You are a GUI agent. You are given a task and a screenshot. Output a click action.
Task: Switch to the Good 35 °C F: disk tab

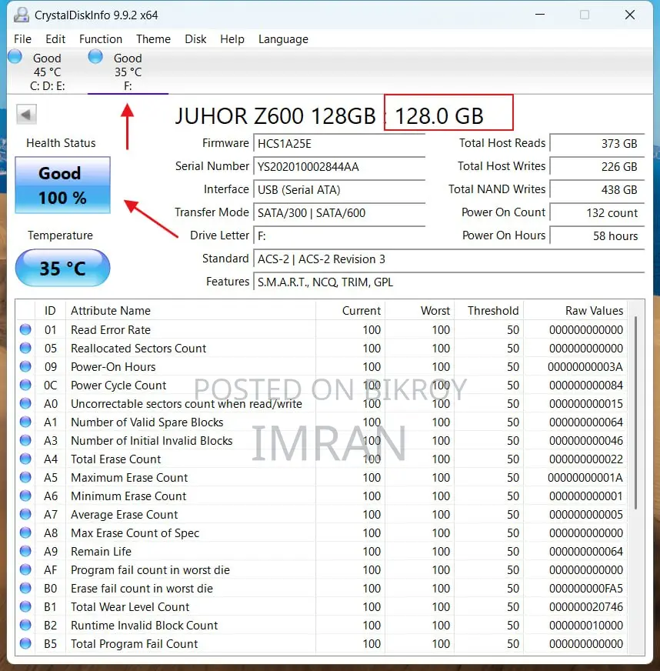coord(128,72)
